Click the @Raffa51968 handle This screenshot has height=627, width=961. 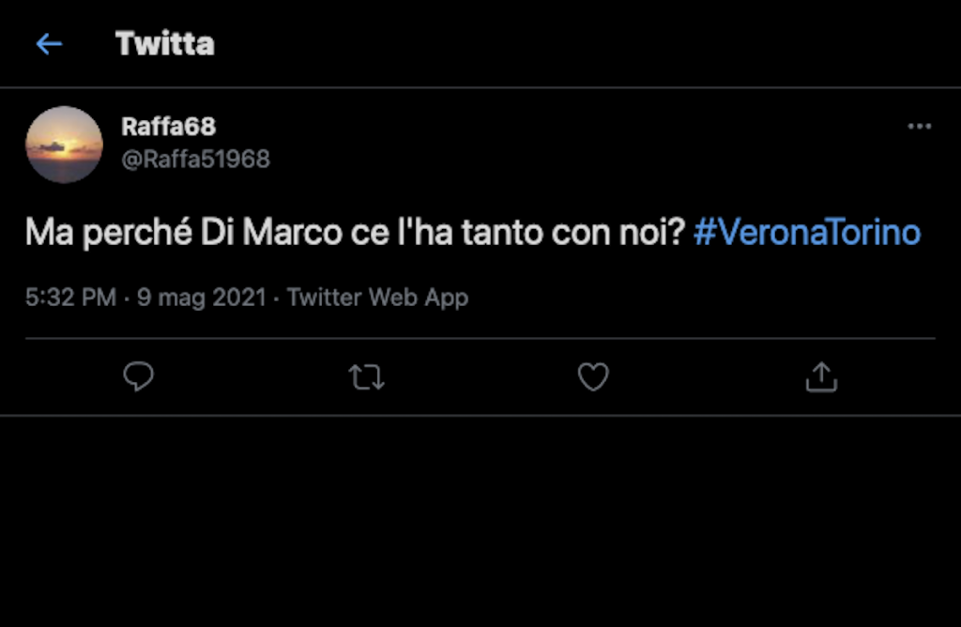click(195, 159)
